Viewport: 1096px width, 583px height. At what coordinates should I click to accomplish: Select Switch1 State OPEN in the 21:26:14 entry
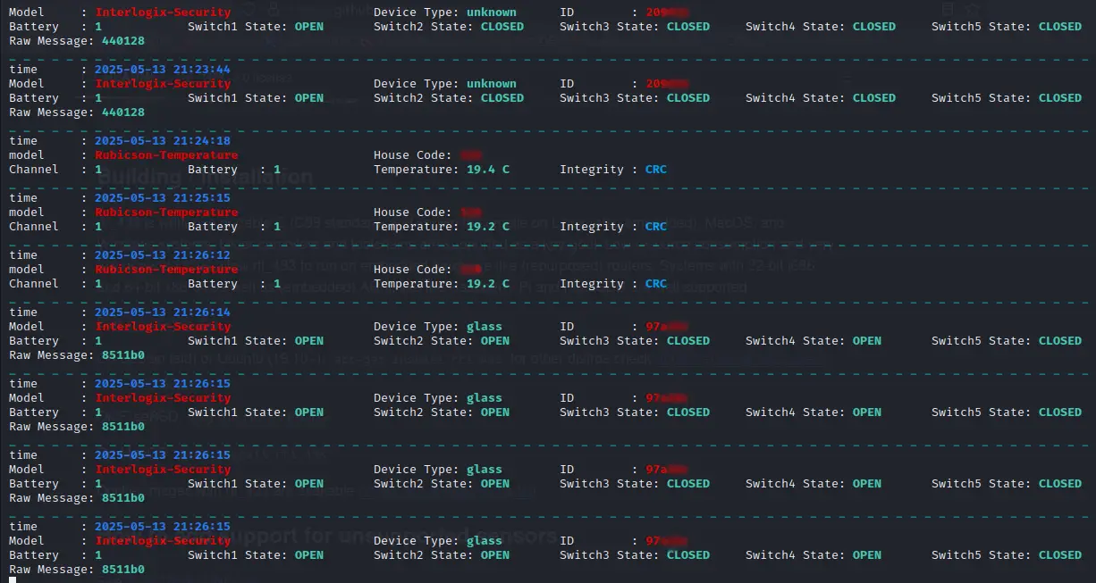[309, 341]
